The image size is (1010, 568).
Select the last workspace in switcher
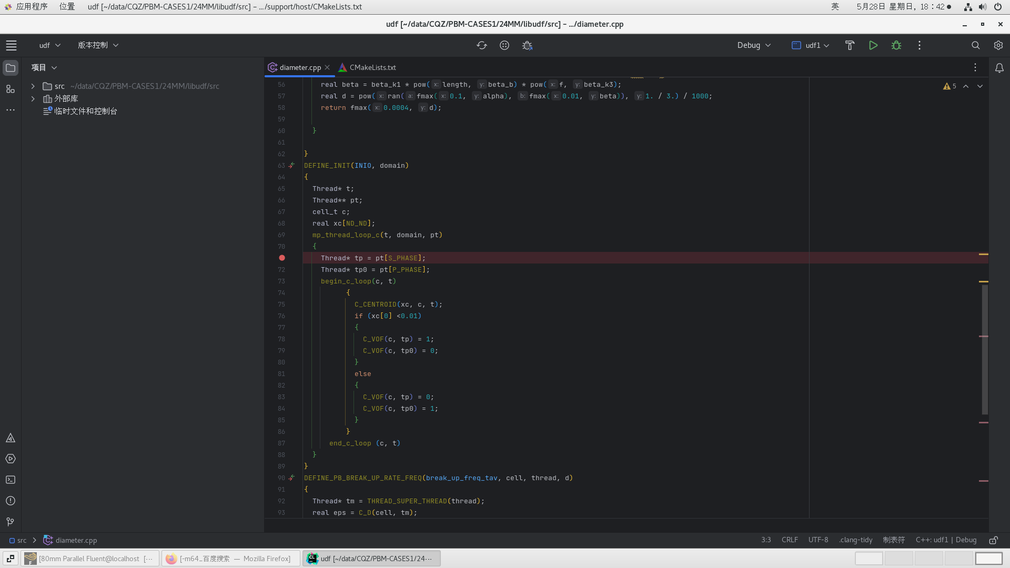click(989, 559)
